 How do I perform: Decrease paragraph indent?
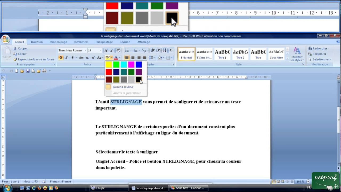(x=152, y=50)
